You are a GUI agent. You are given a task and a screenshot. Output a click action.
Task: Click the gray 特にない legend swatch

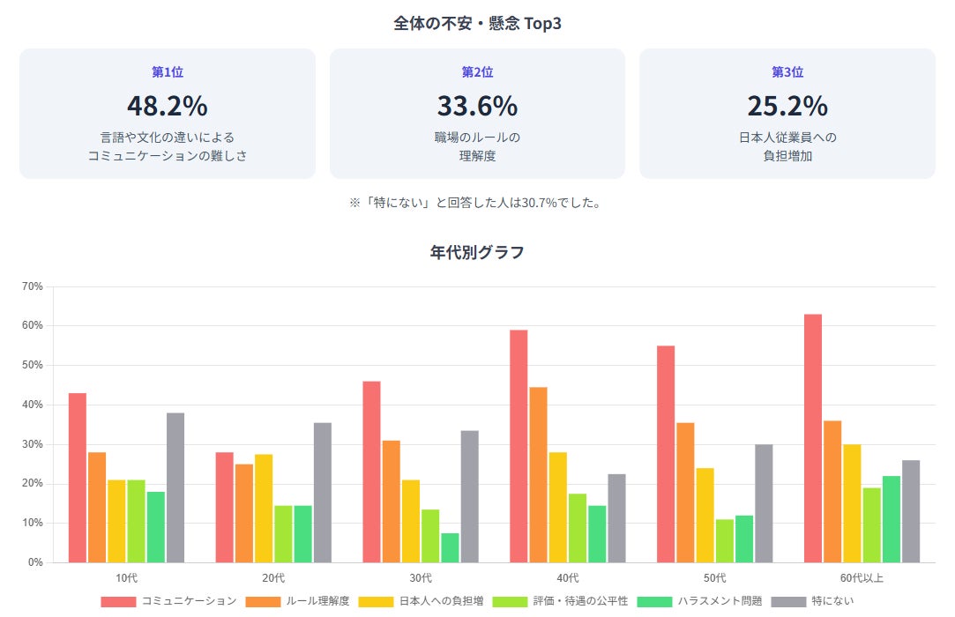pyautogui.click(x=788, y=601)
